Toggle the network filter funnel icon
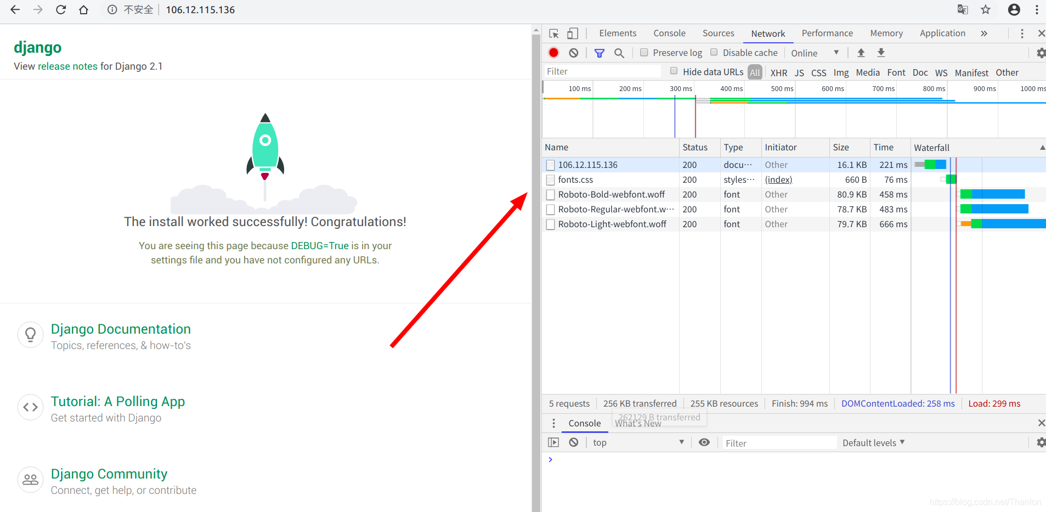 click(600, 53)
